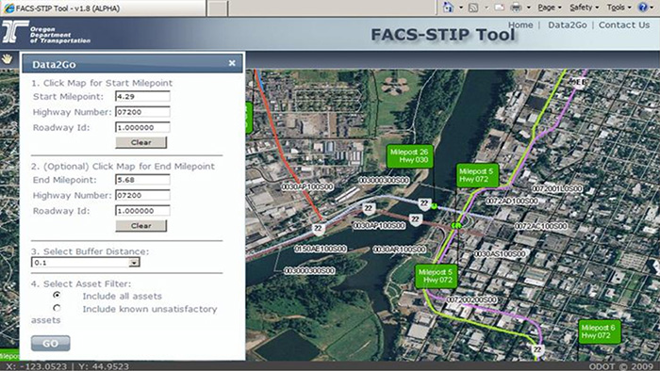
Task: Go to the Home link
Action: click(x=520, y=25)
